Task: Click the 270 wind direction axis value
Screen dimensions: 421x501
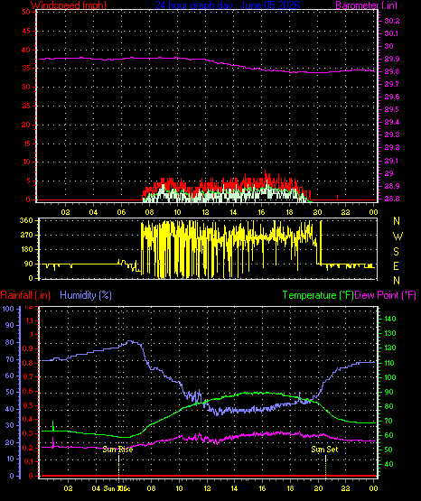Action: click(26, 236)
